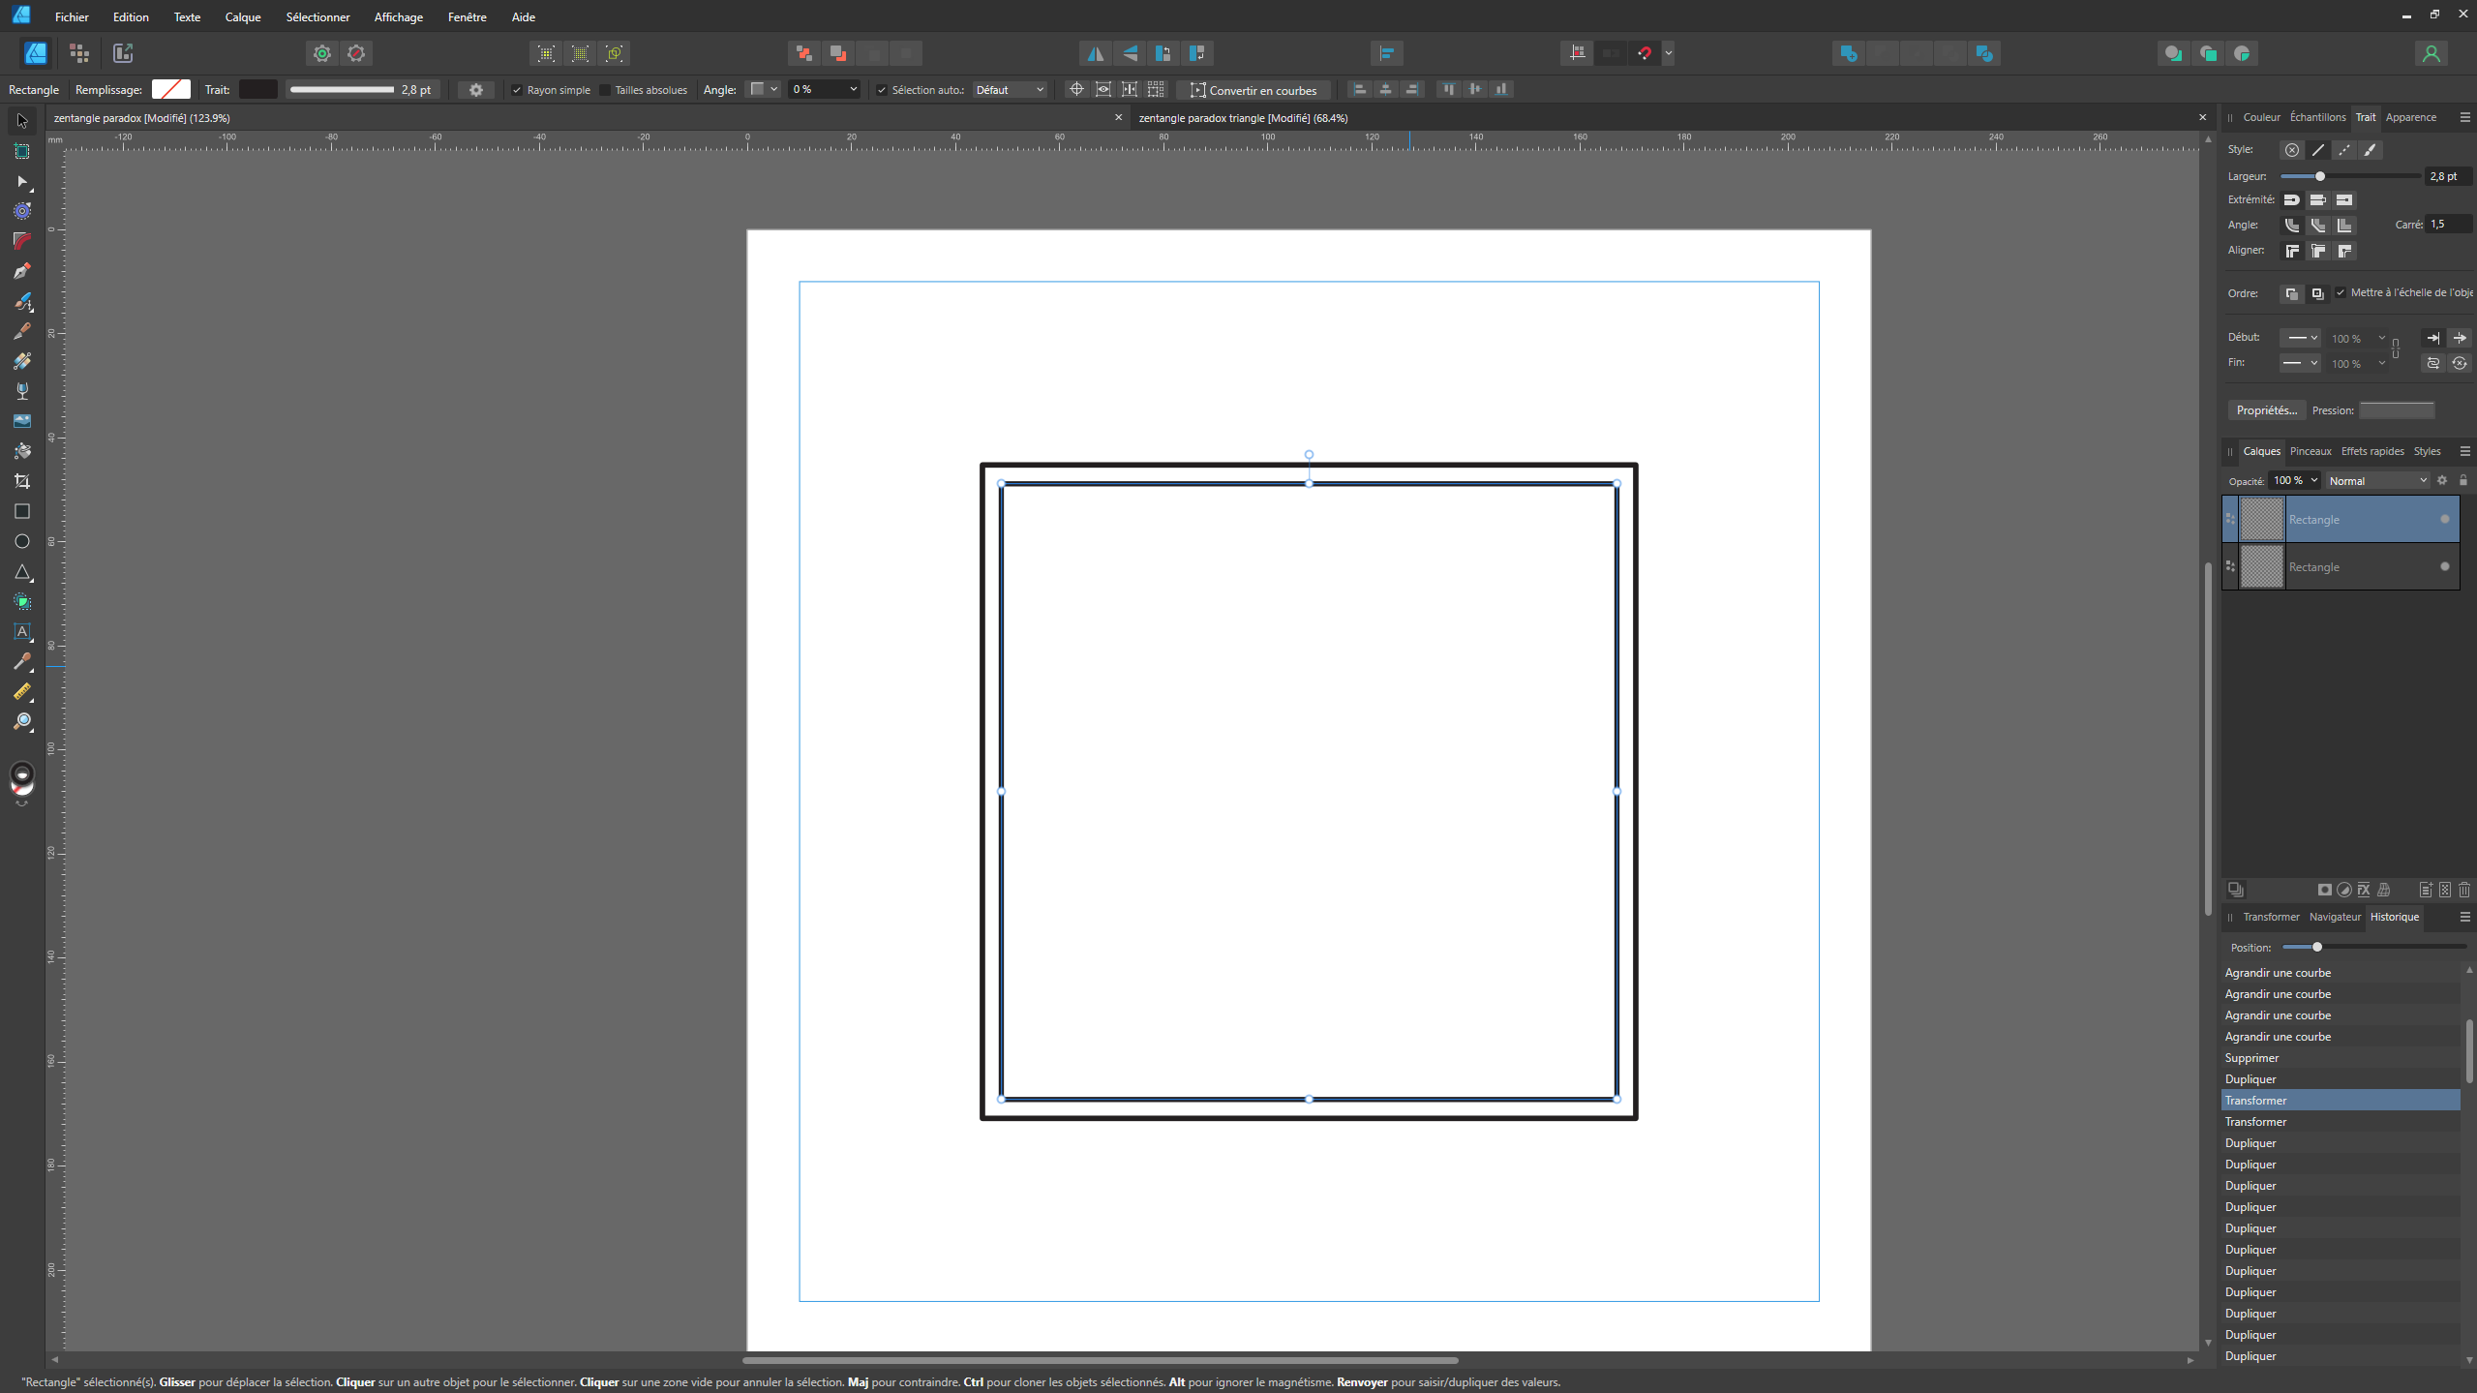
Task: Select the Crop tool
Action: pyautogui.click(x=21, y=481)
